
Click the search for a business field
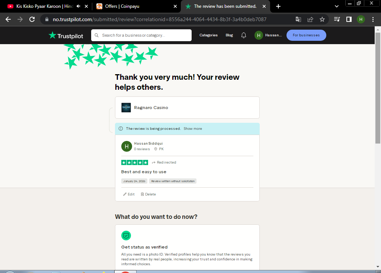[141, 35]
